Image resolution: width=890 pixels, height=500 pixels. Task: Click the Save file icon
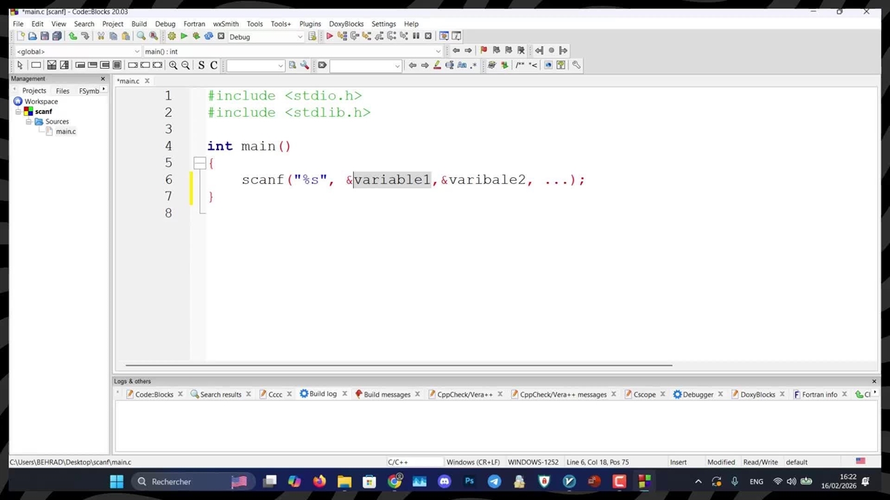pyautogui.click(x=44, y=36)
